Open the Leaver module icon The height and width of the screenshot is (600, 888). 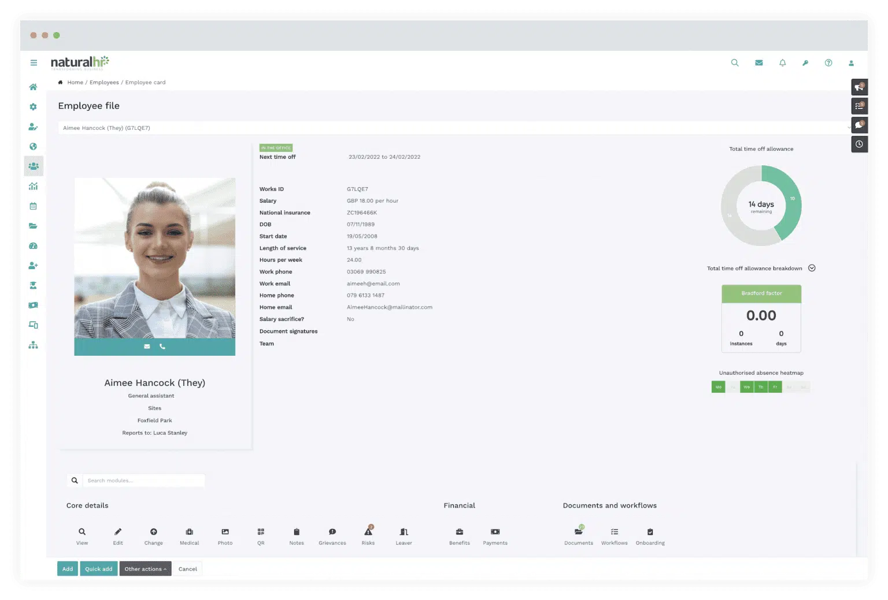pos(404,532)
